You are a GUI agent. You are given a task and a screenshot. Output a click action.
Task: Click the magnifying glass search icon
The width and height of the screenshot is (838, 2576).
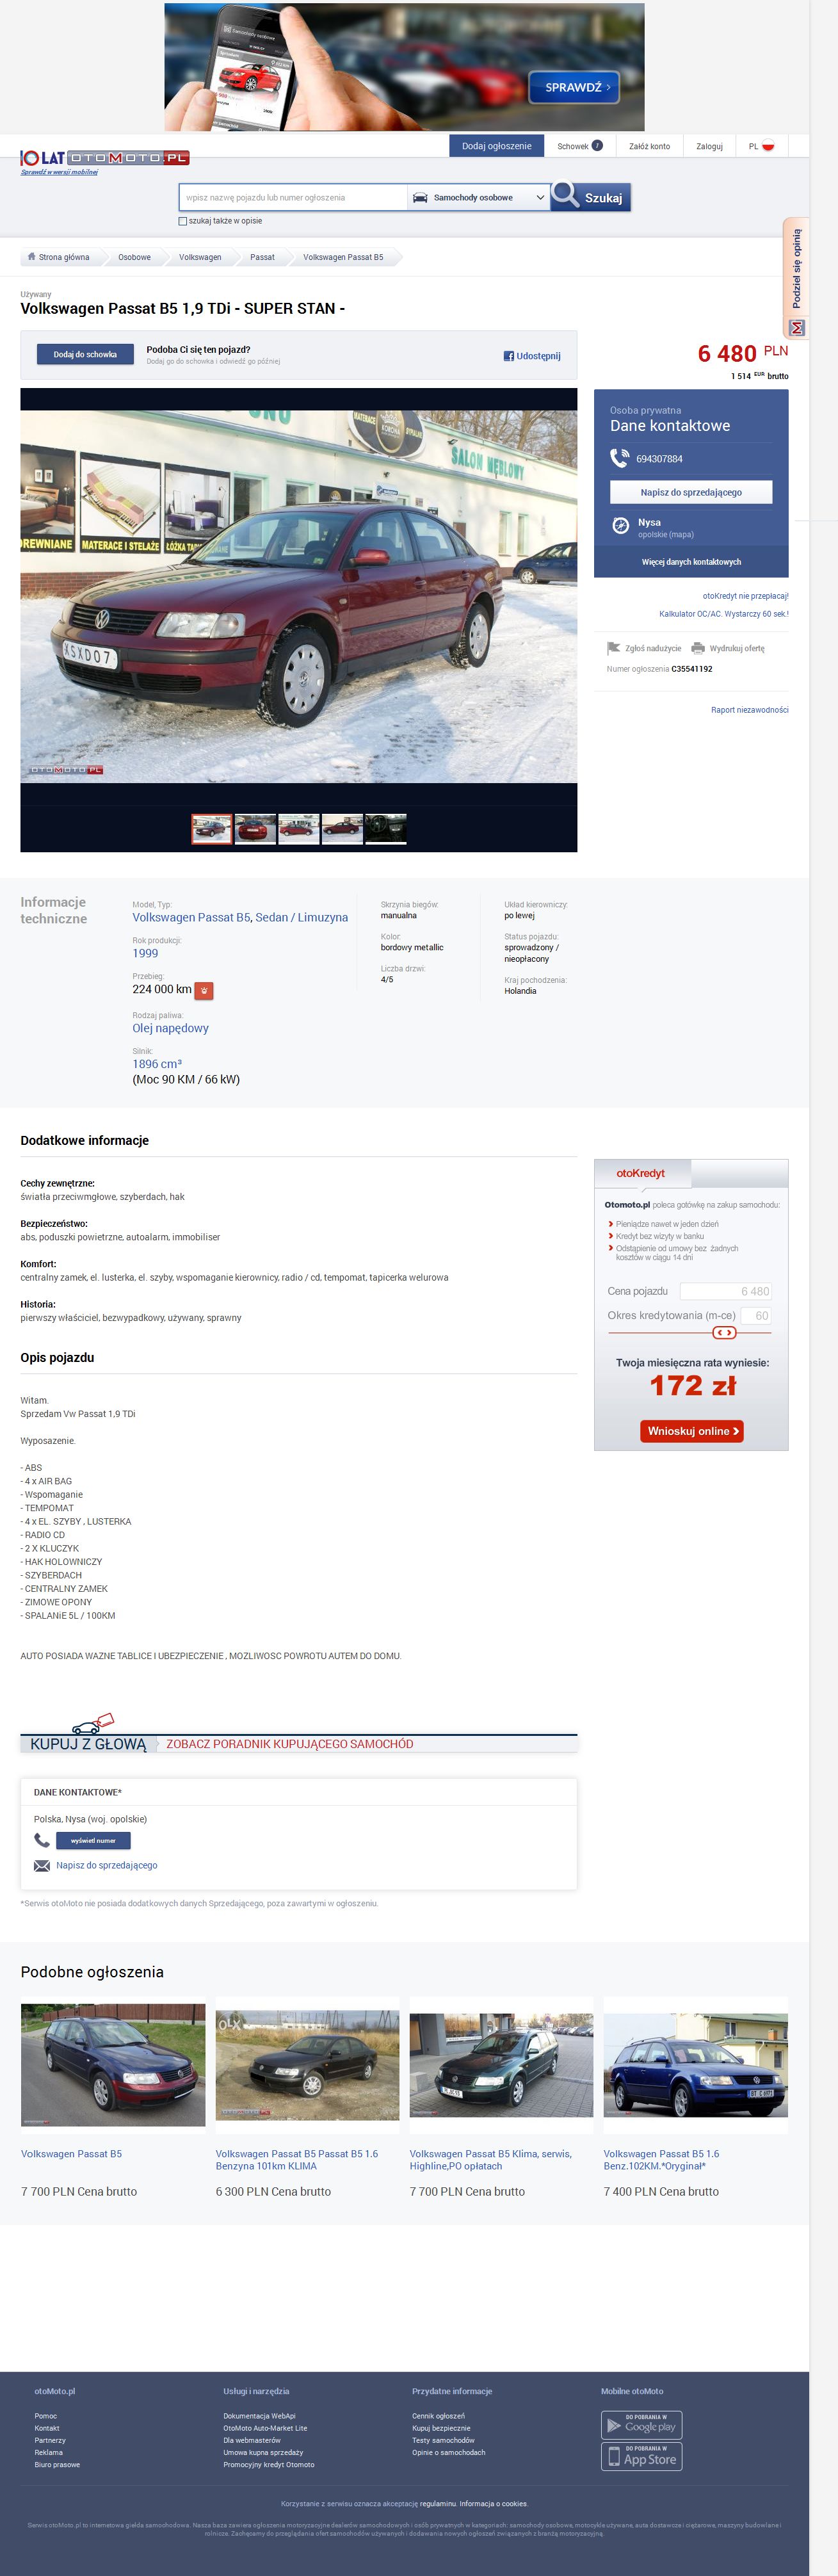[566, 195]
